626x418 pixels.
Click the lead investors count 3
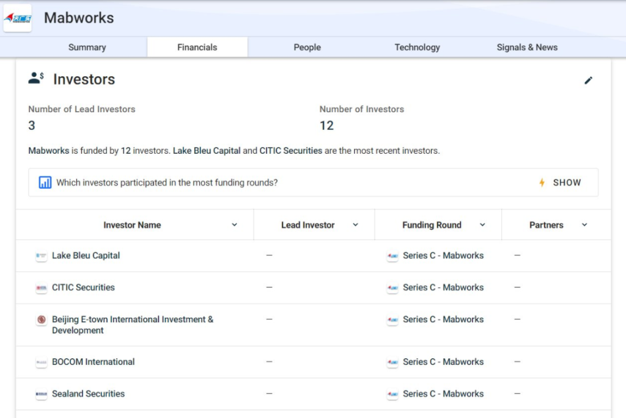(x=32, y=126)
